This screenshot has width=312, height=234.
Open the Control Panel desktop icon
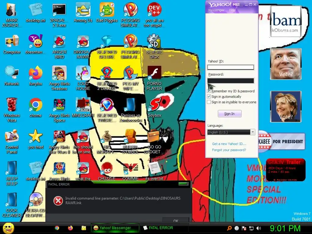coord(12,141)
